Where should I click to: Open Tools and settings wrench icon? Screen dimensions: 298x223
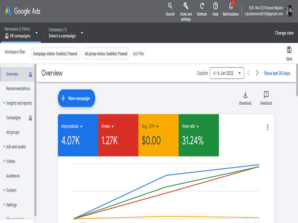click(x=186, y=6)
